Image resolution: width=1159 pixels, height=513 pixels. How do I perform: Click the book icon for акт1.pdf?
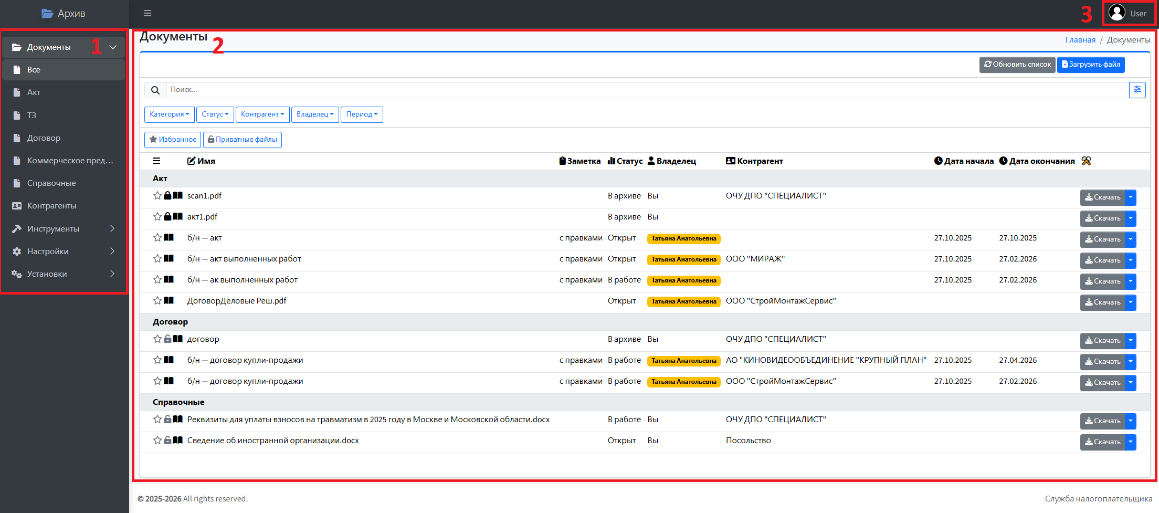tap(178, 217)
